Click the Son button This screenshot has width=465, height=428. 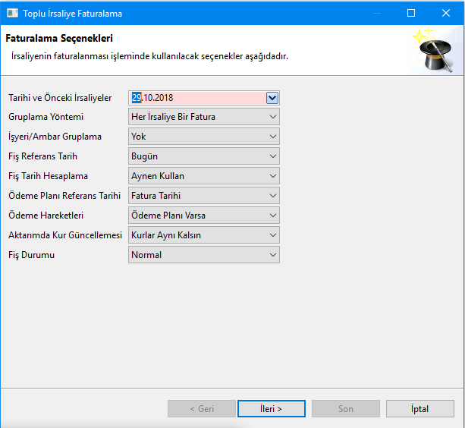(346, 409)
